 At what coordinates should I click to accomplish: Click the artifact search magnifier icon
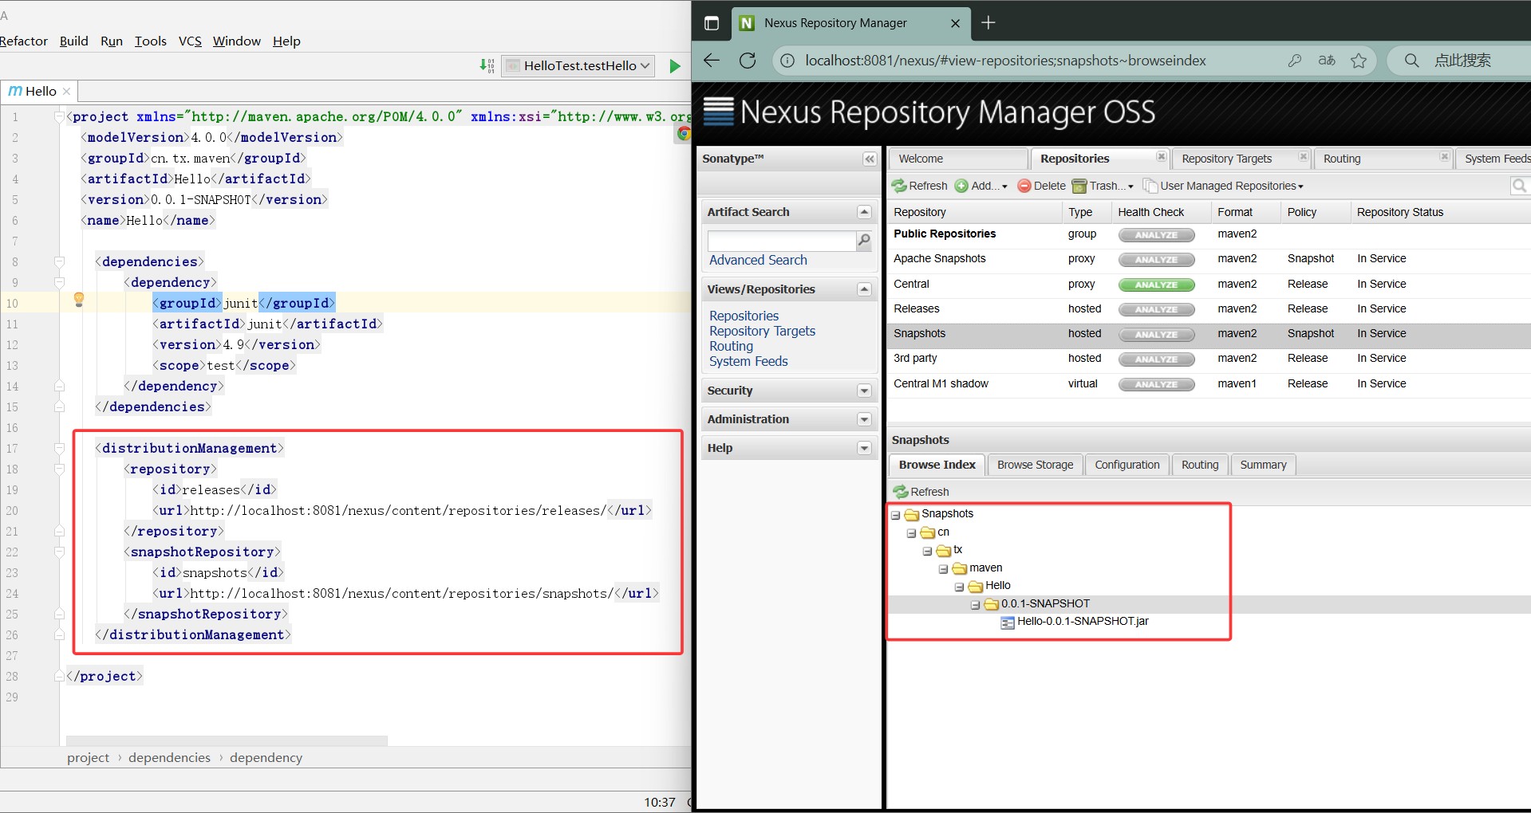[864, 240]
